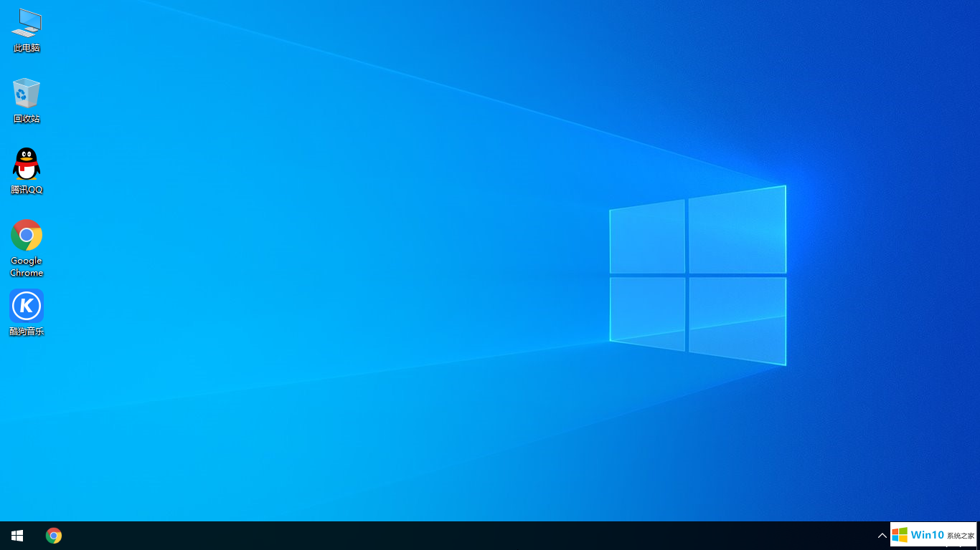Click the 酷狗音乐 blue K icon
980x550 pixels.
click(x=27, y=306)
